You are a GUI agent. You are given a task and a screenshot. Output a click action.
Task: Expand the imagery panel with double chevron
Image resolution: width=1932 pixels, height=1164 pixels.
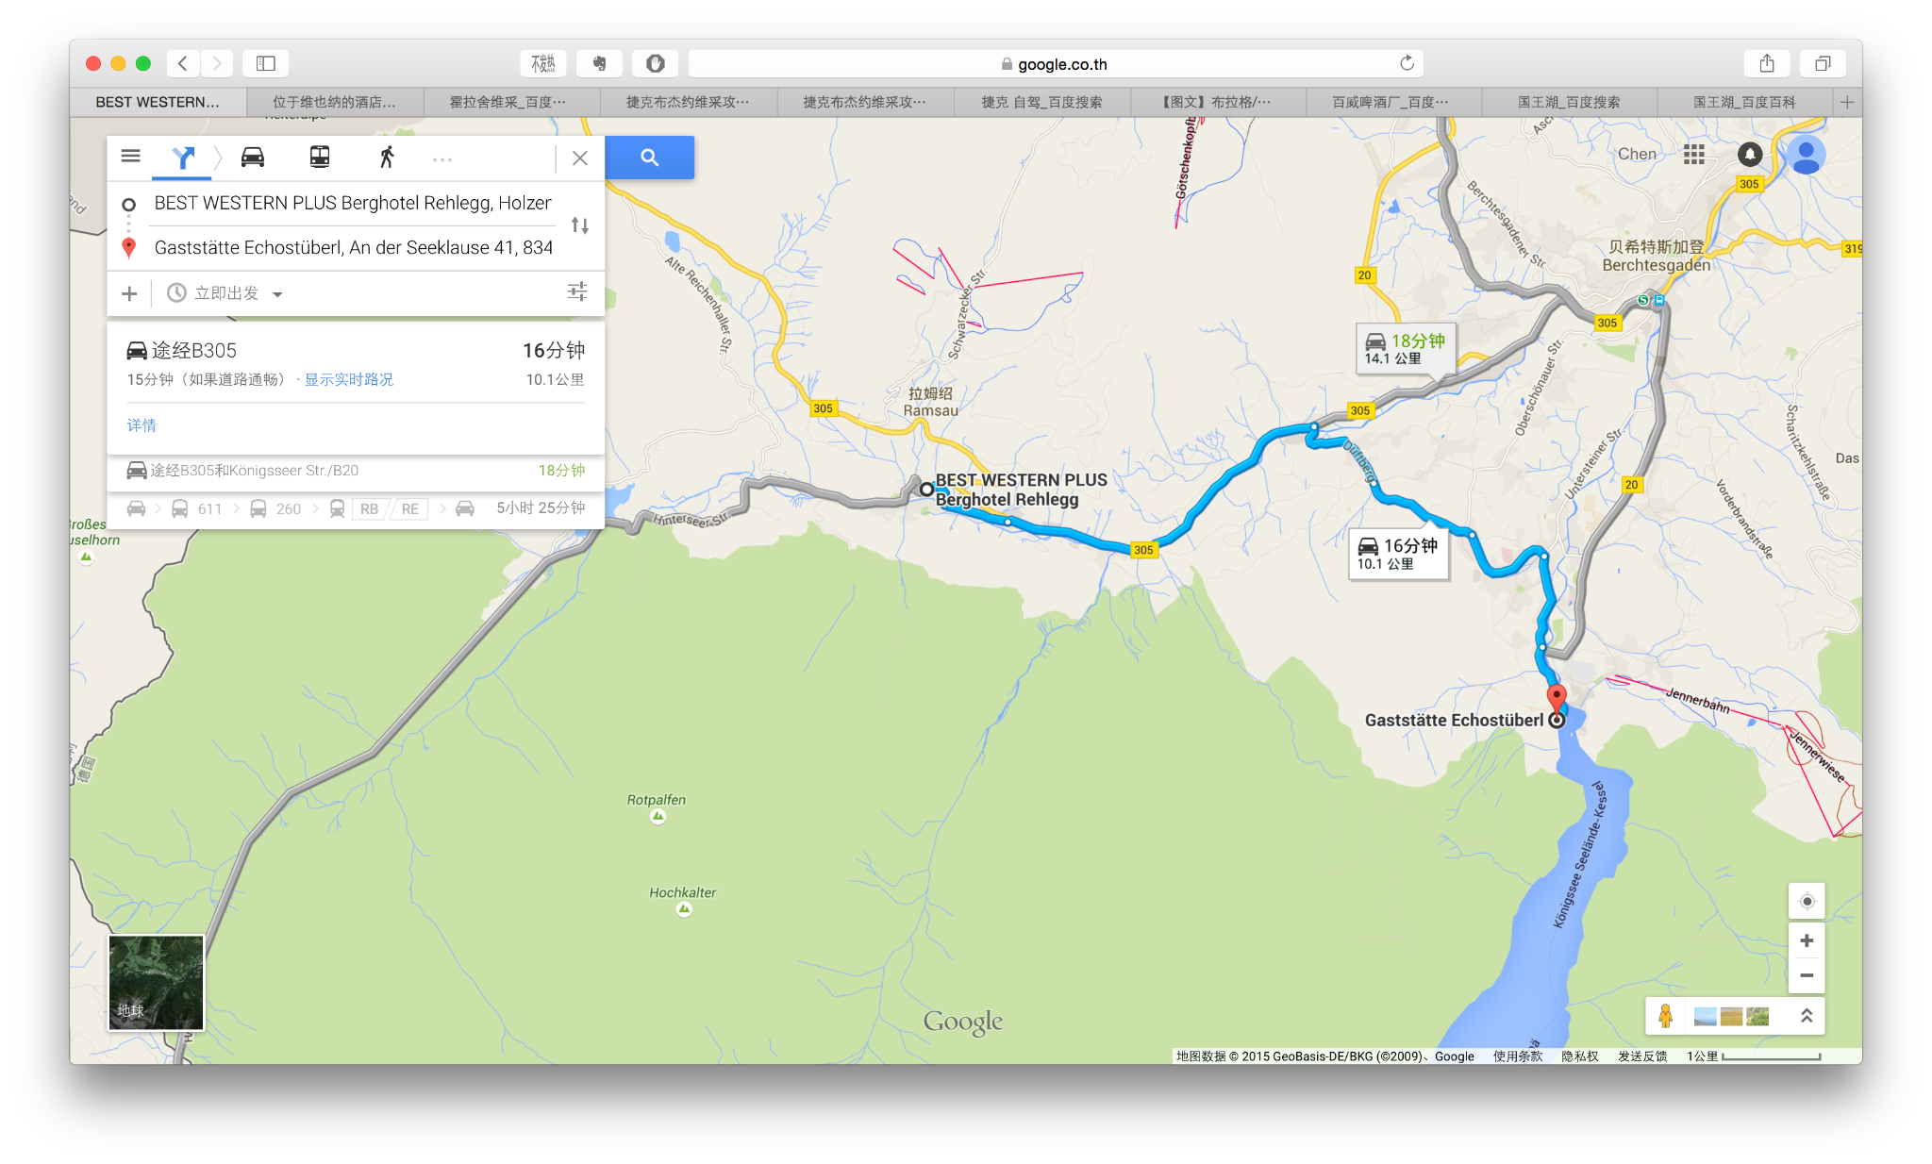coord(1807,1016)
